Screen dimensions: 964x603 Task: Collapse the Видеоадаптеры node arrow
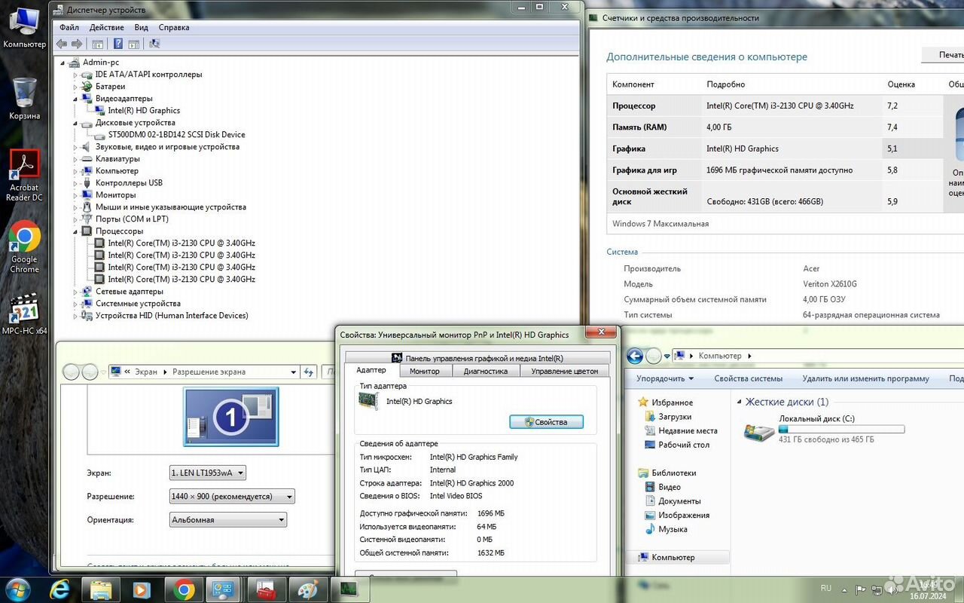pyautogui.click(x=75, y=99)
